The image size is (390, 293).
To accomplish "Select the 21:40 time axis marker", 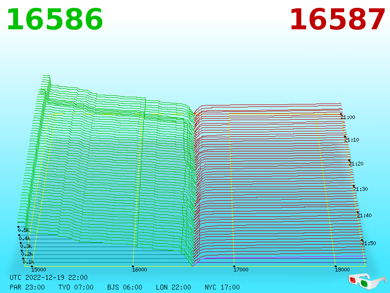I will [x=364, y=215].
